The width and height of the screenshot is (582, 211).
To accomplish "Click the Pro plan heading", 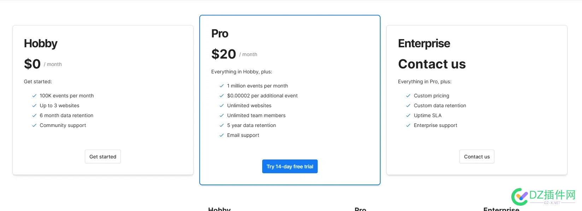I will pos(220,34).
